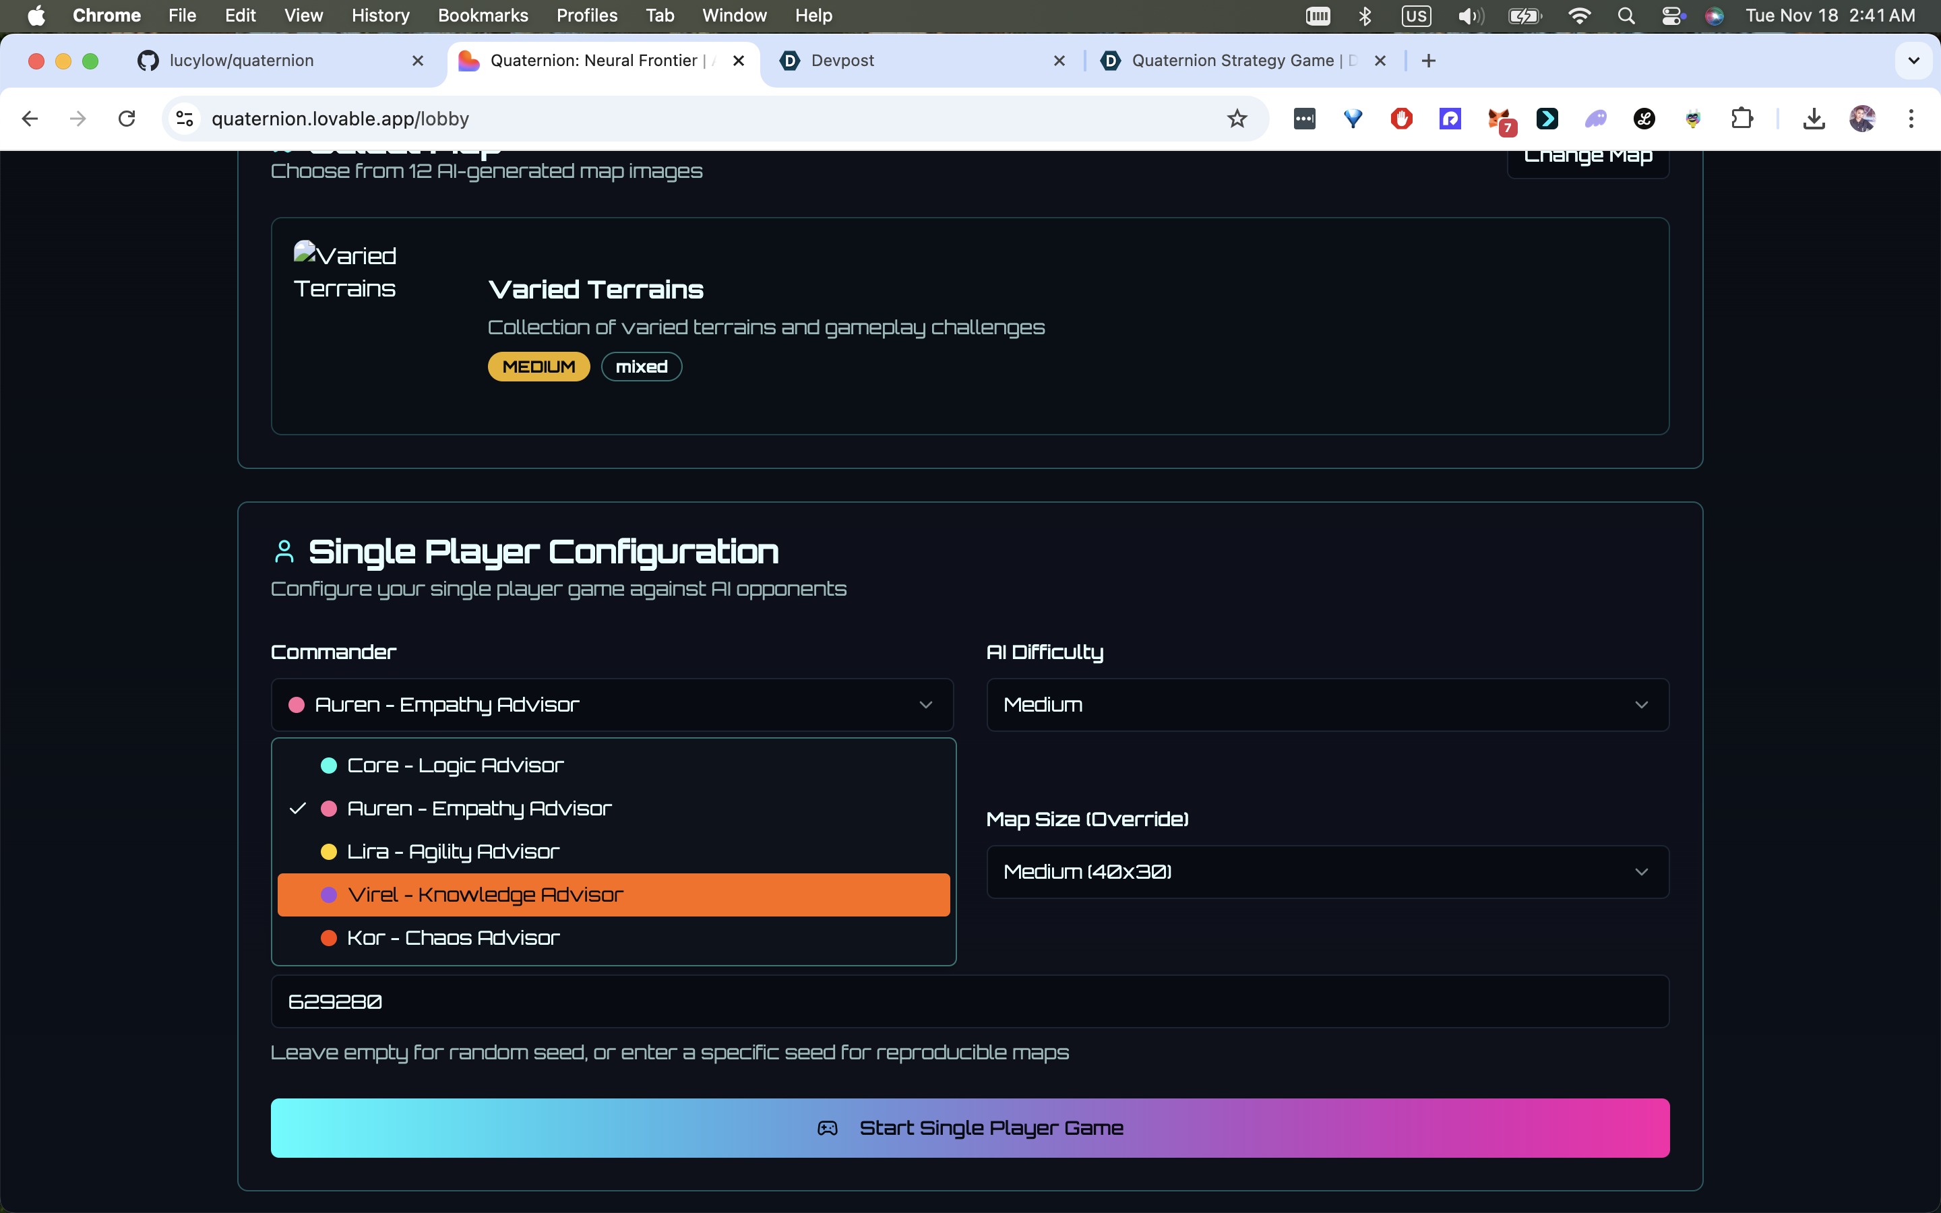Click the Downloads icon in Chrome toolbar
Image resolution: width=1941 pixels, height=1213 pixels.
(1814, 119)
